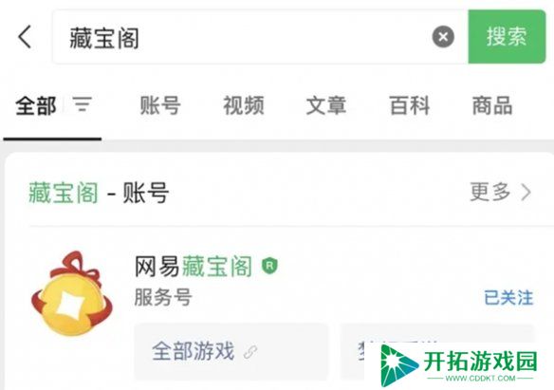
Task: Expand 更多 accounts with the chevron
Action: coord(500,192)
